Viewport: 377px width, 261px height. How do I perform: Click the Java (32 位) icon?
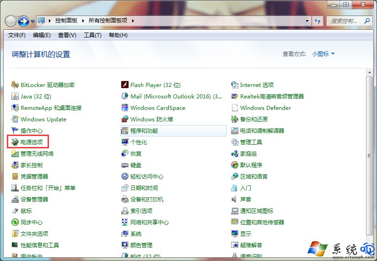click(15, 97)
